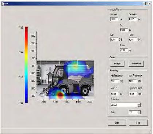Maximize the Live window
The image size is (153, 134).
pos(147,4)
